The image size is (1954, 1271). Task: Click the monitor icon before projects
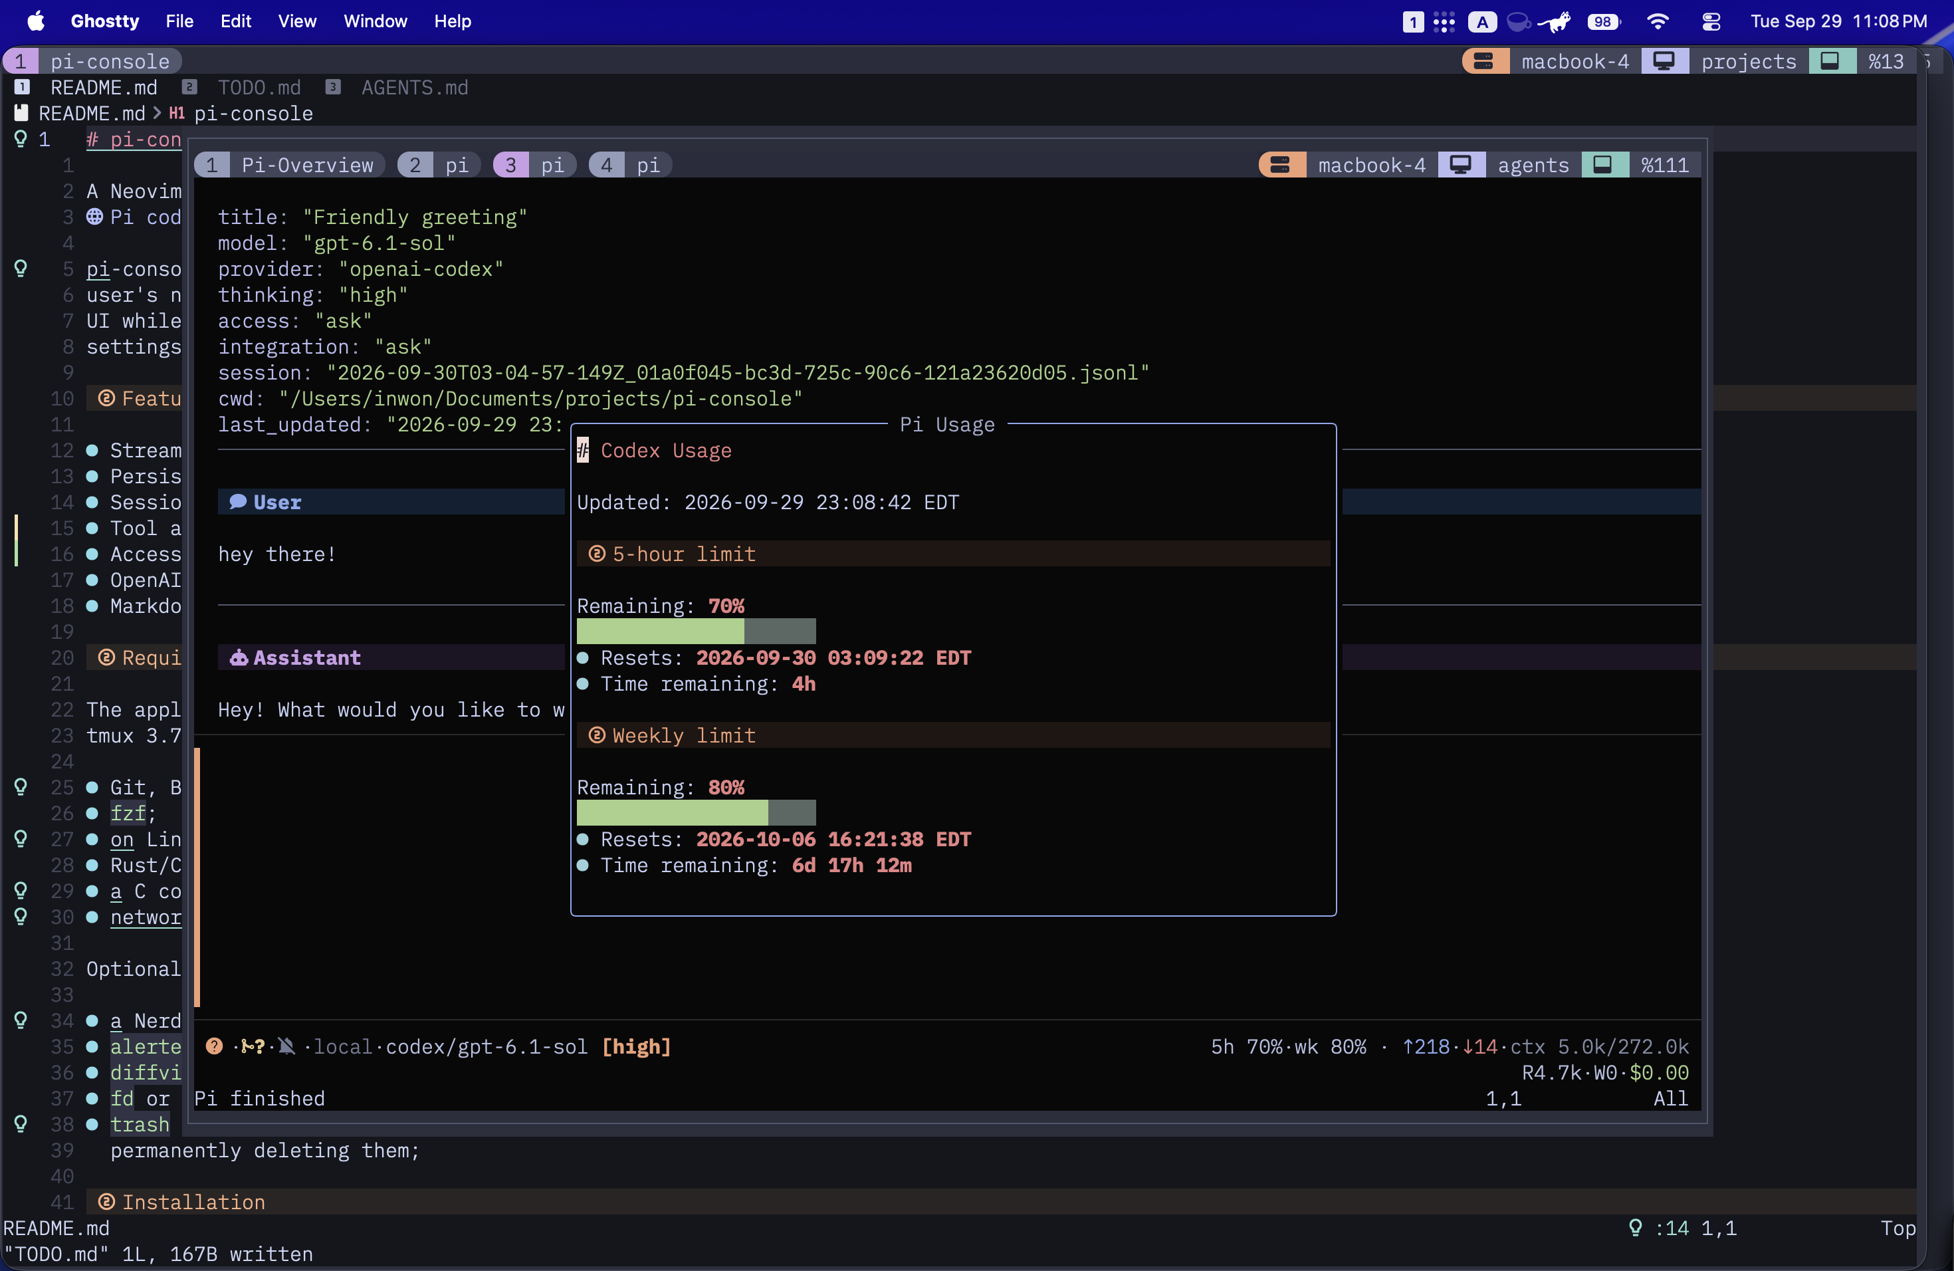[1664, 62]
